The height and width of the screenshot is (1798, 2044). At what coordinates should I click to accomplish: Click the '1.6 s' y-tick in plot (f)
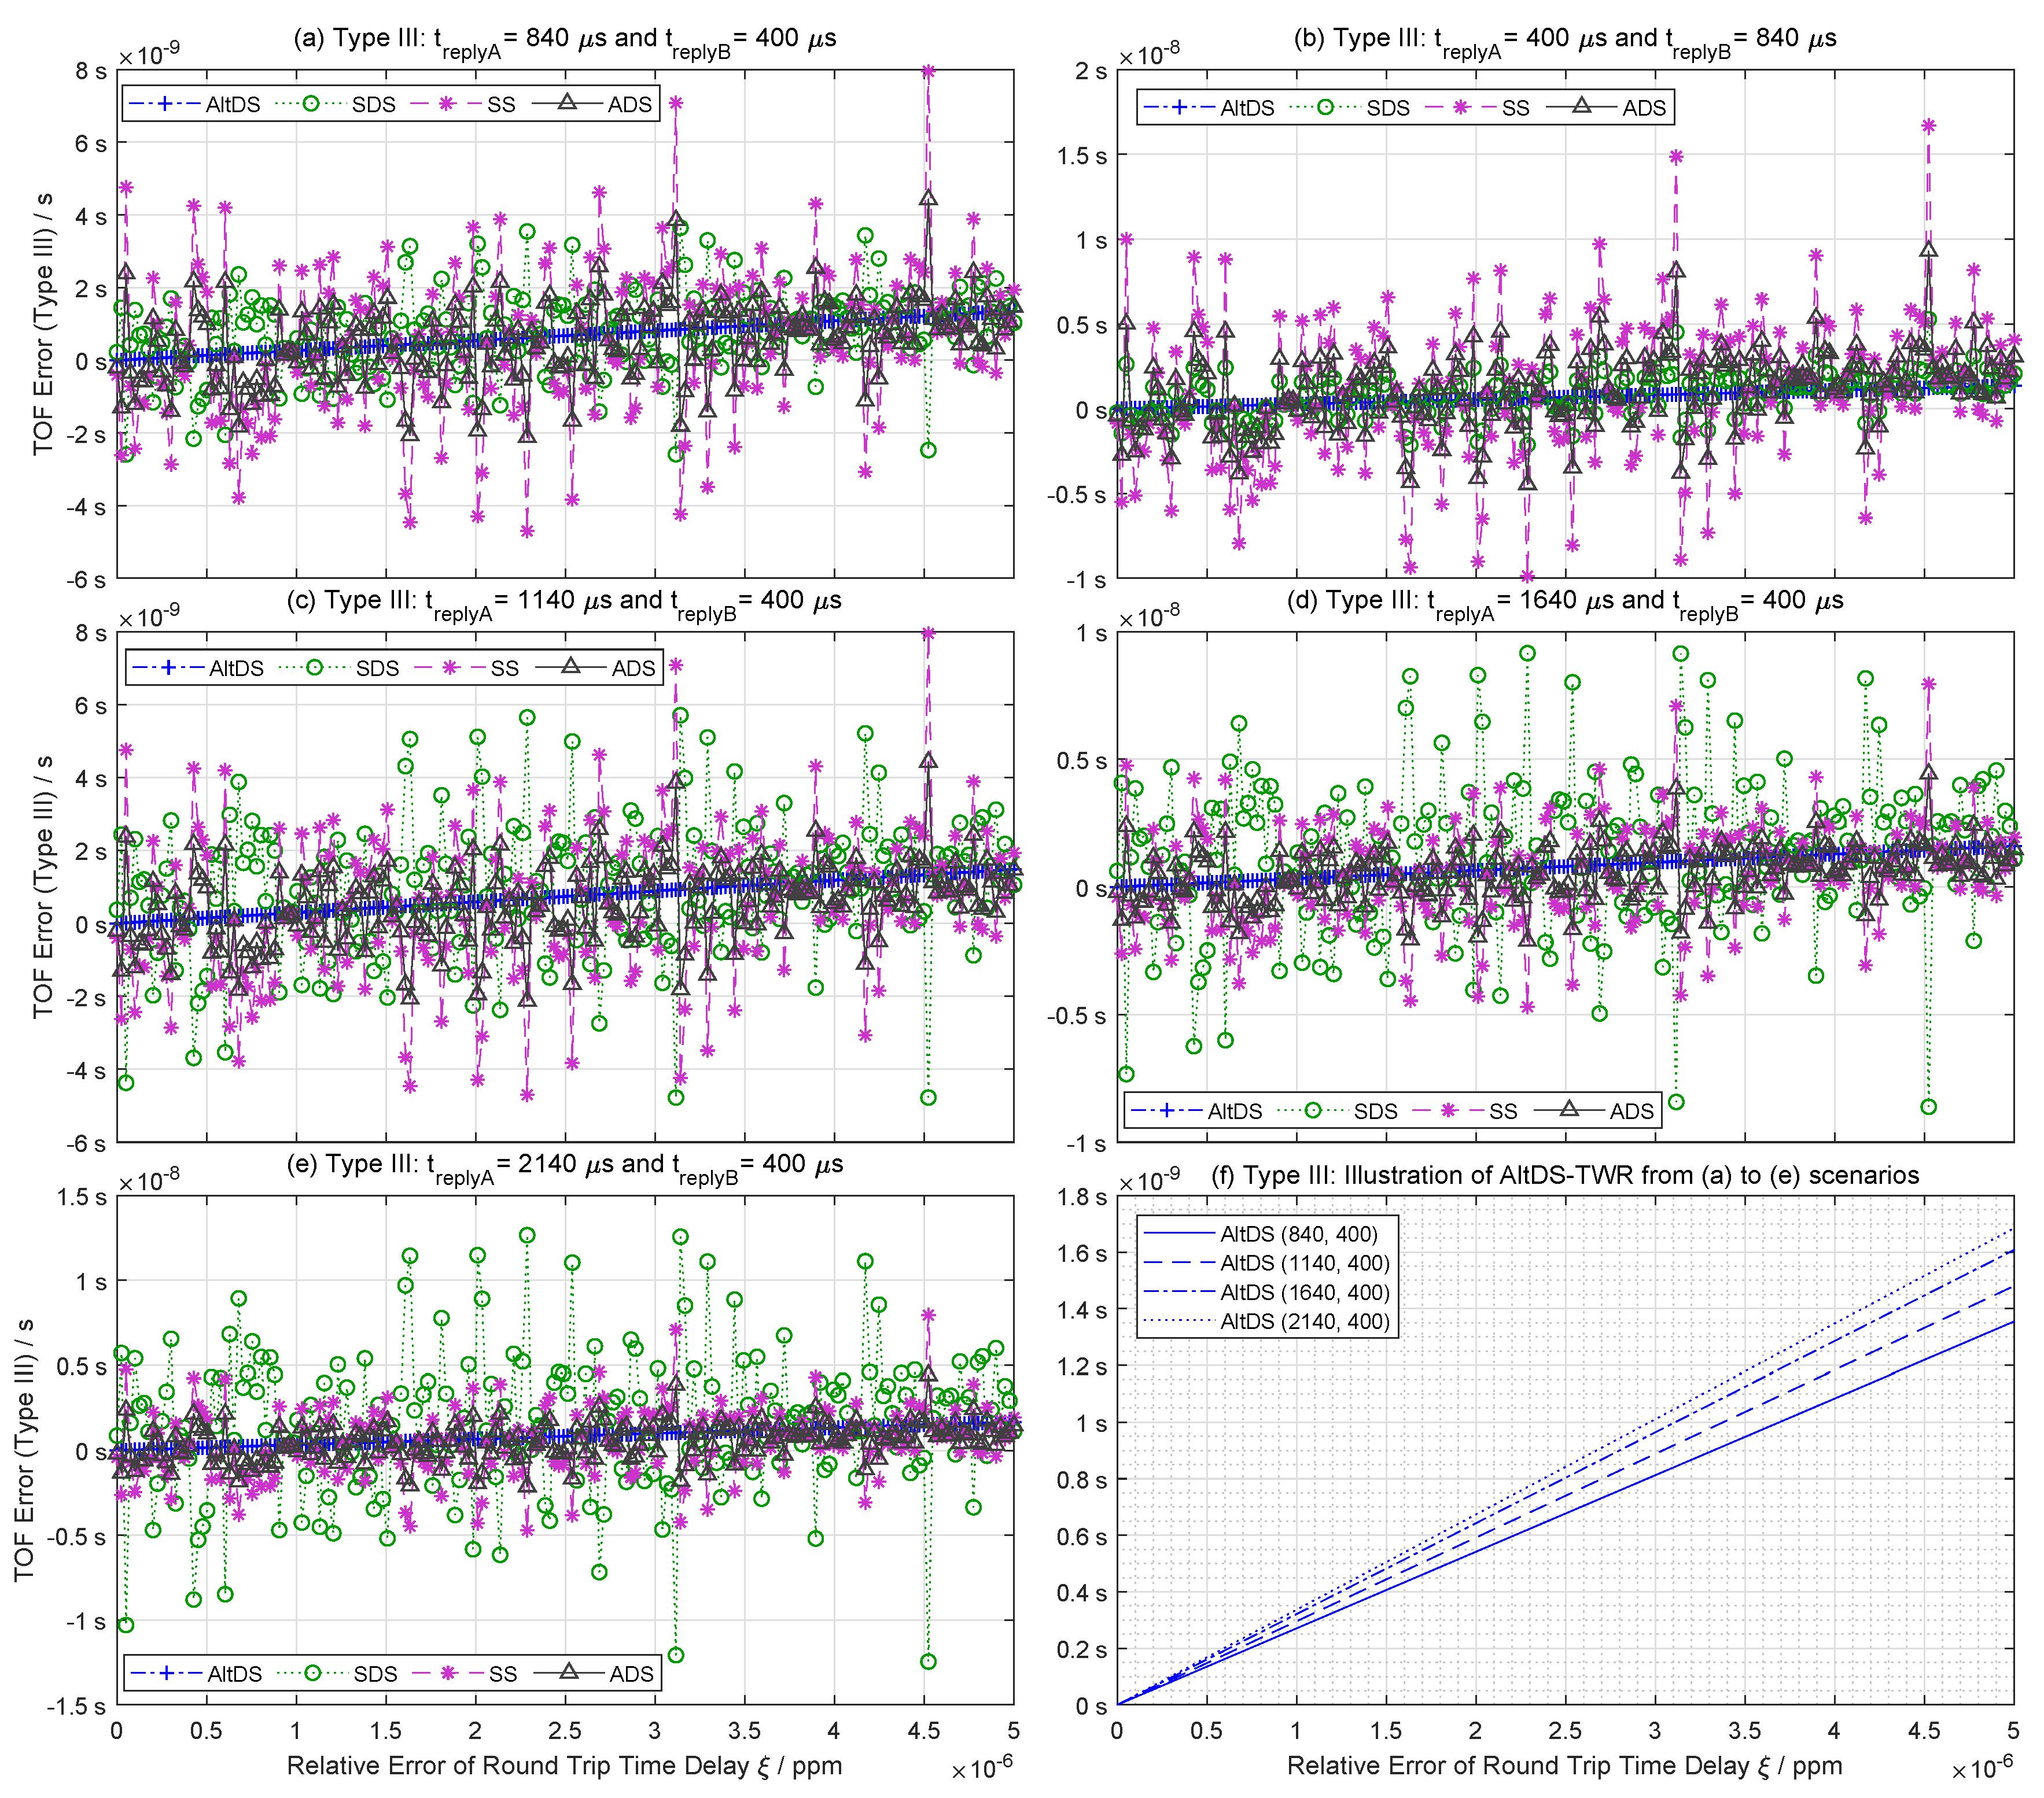(x=1081, y=1253)
